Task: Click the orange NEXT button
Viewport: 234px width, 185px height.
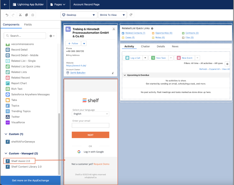Action: point(91,135)
